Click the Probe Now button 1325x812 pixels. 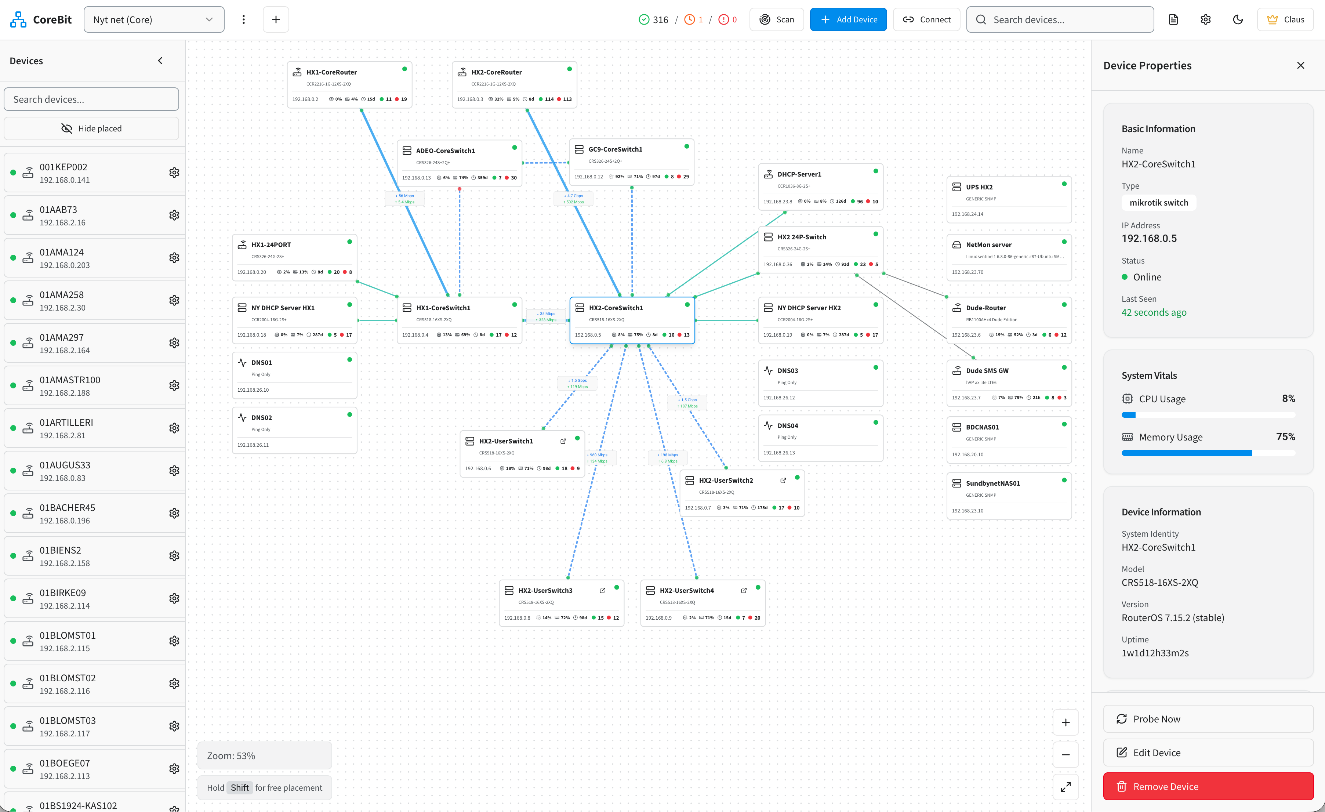[x=1208, y=719]
